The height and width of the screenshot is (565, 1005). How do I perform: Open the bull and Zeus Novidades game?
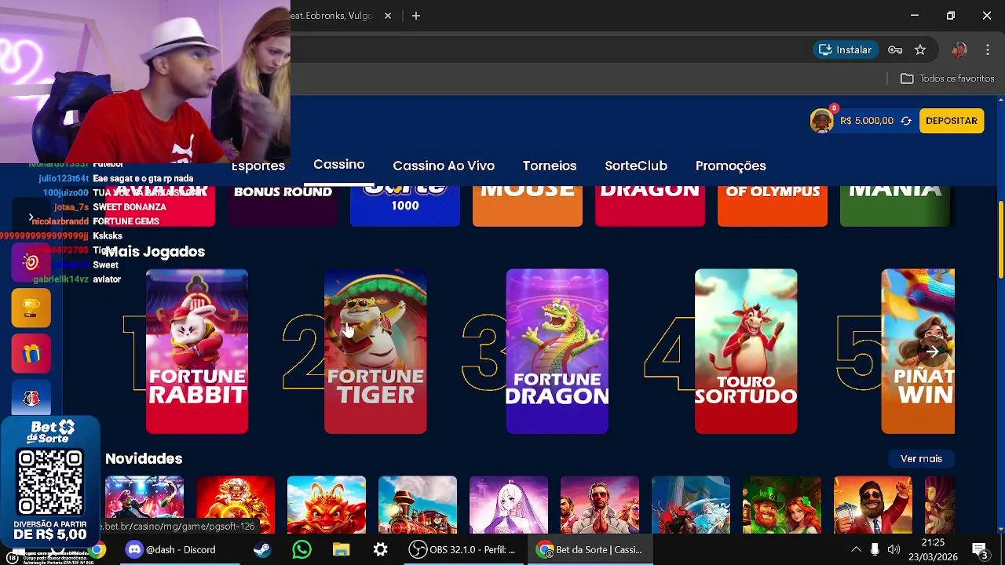tap(691, 505)
